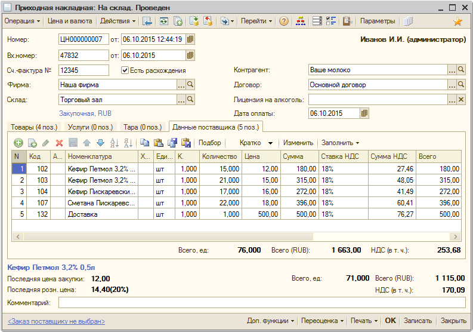Click the horizontal scrollbar left arrow
The height and width of the screenshot is (332, 473).
tap(18, 236)
